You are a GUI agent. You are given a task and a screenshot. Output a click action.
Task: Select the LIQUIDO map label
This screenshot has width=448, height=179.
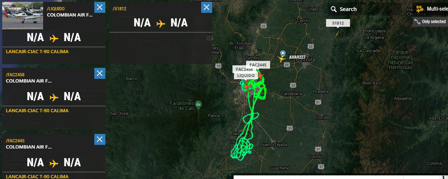coord(246,76)
